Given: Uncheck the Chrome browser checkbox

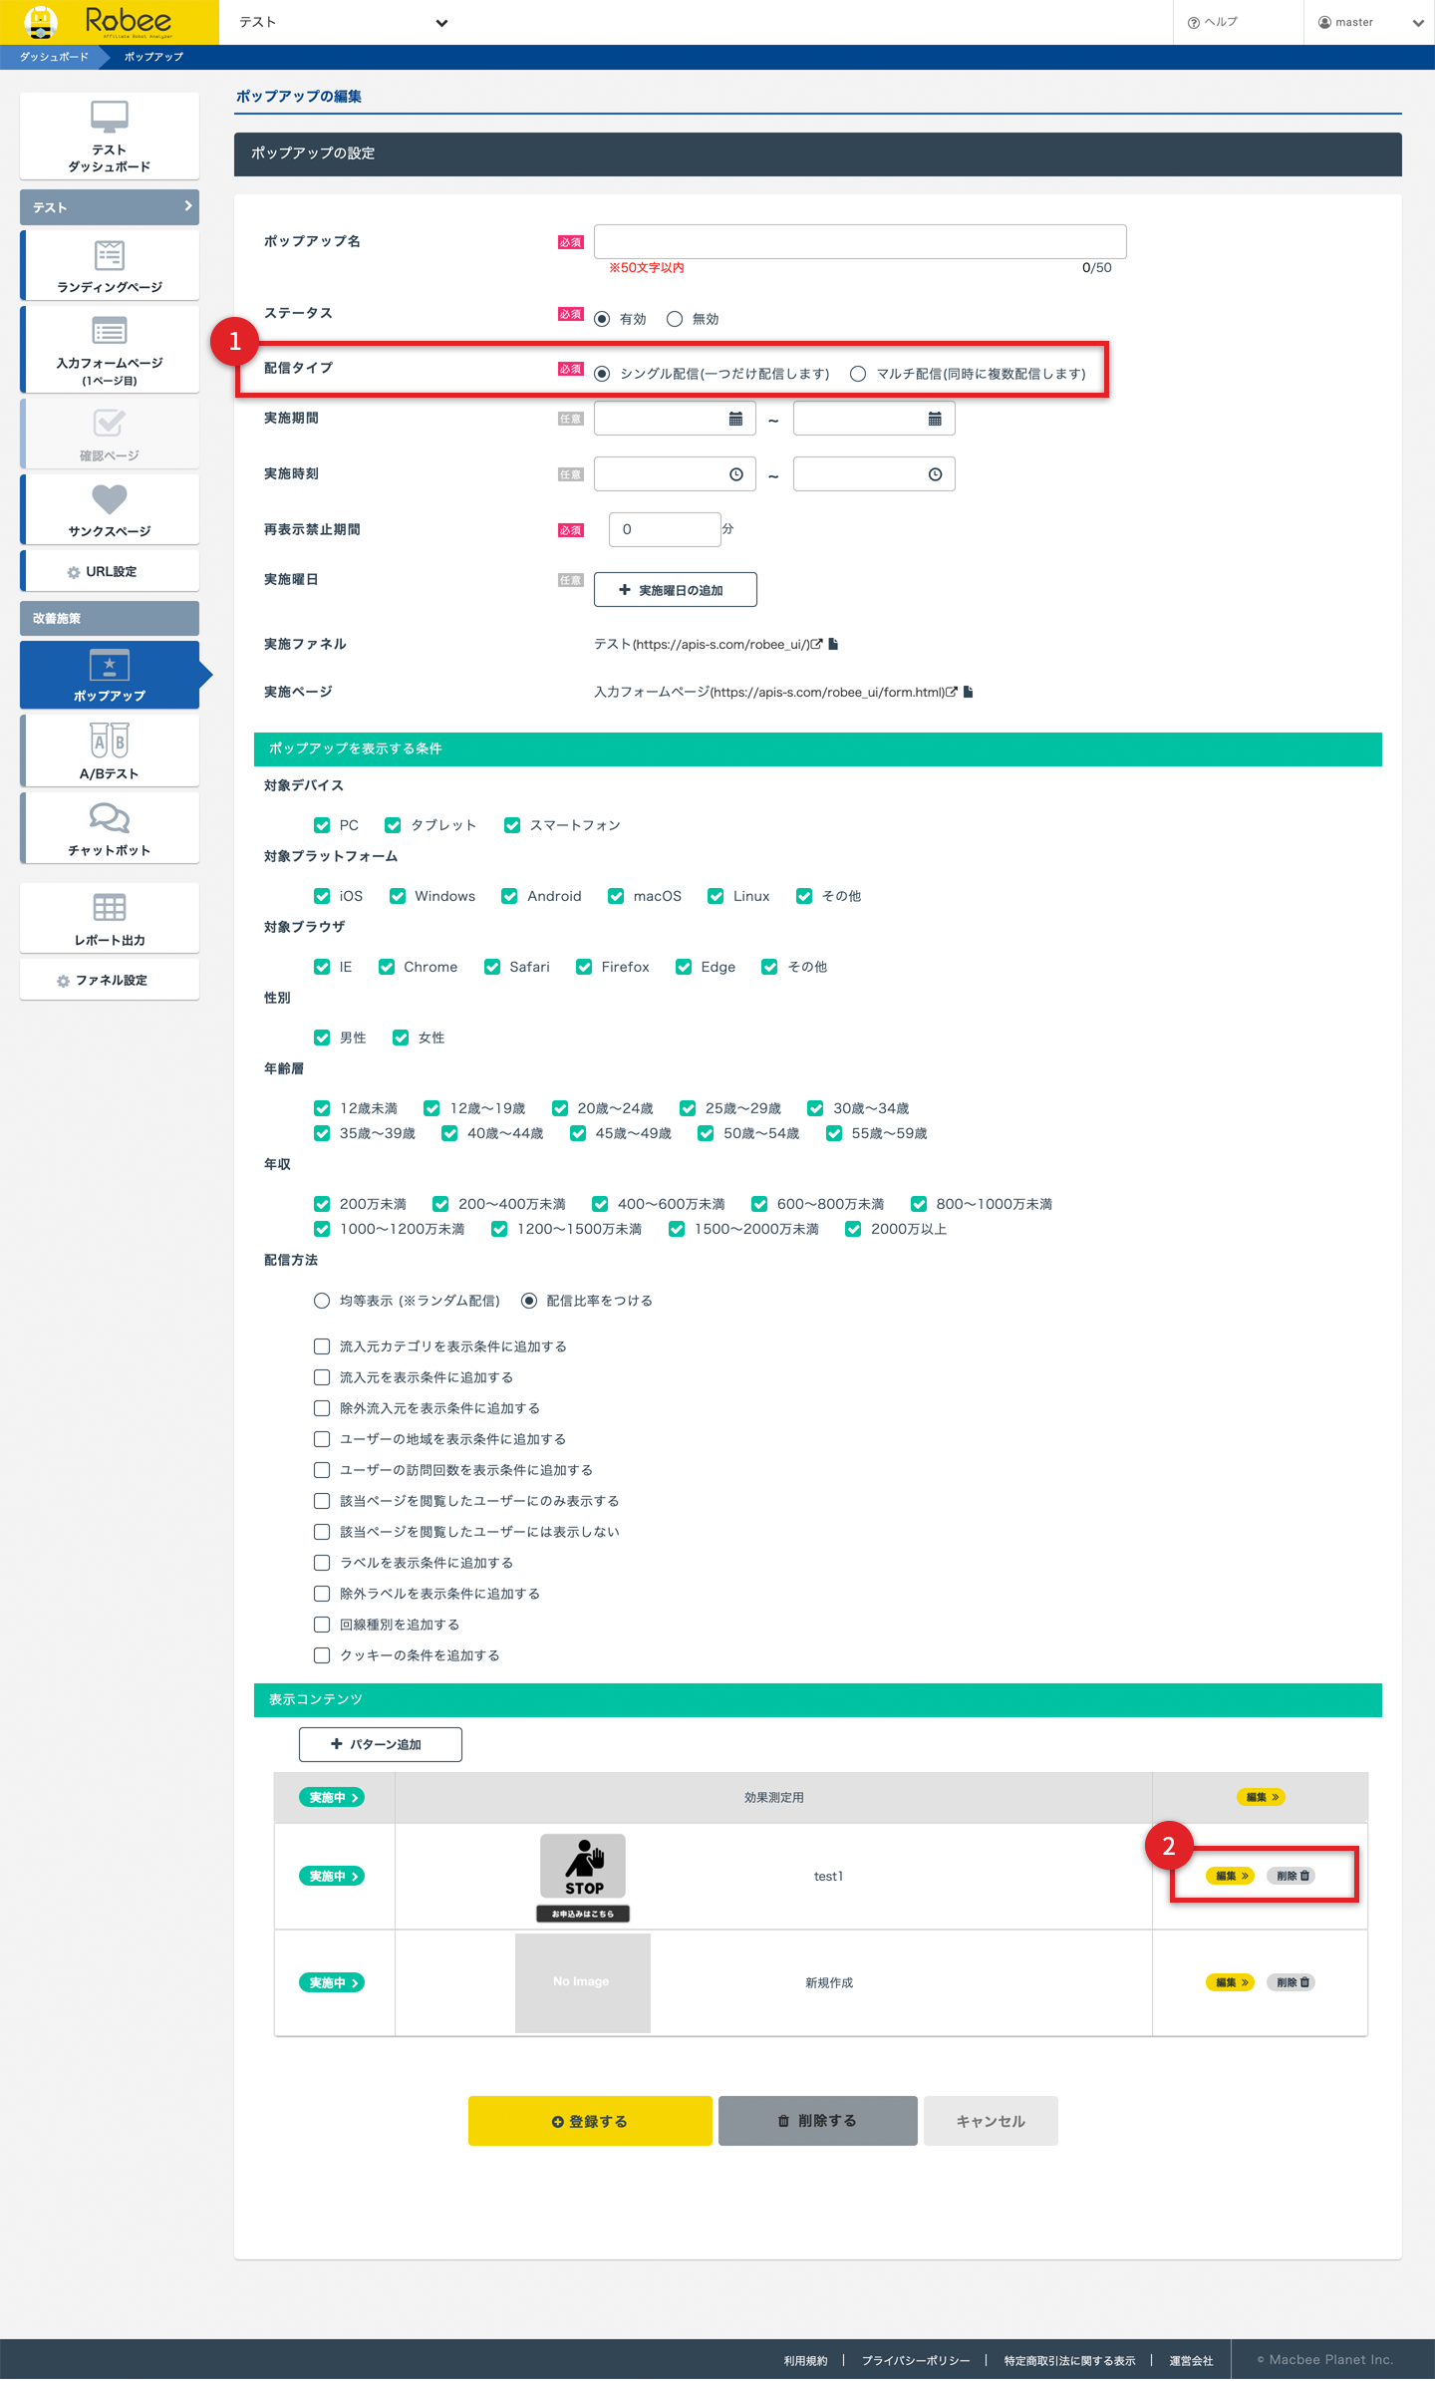Looking at the screenshot, I should coord(387,967).
